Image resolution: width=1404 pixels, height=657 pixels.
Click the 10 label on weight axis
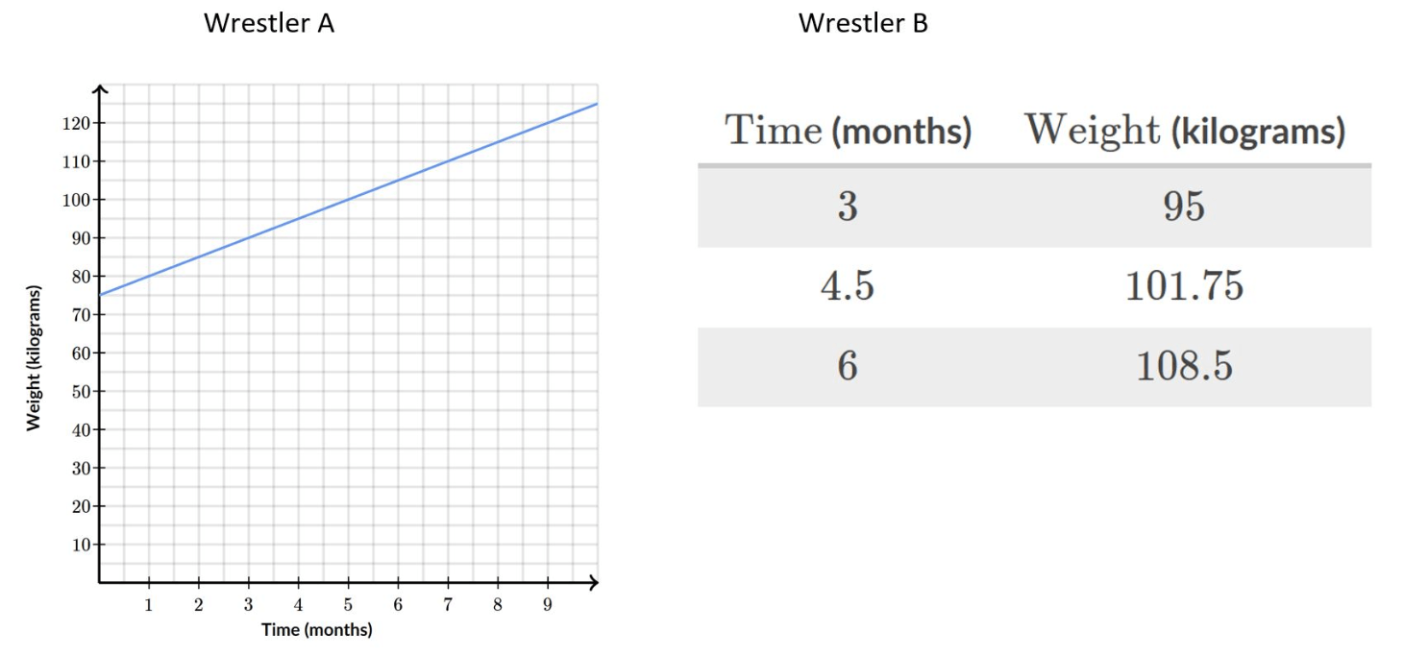pos(81,545)
